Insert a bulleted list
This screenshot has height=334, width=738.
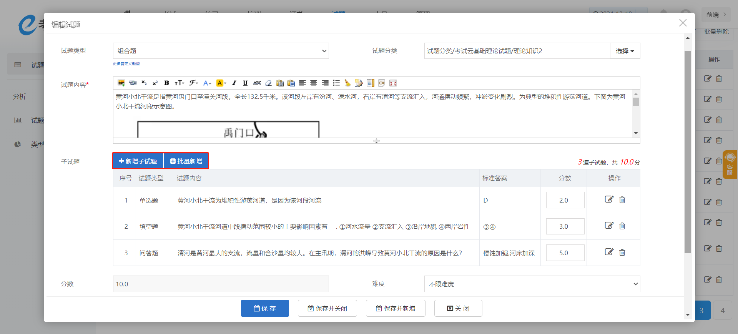(x=336, y=83)
